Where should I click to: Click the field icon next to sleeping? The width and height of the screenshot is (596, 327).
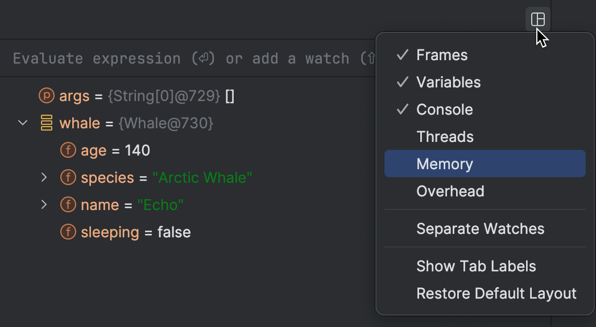pyautogui.click(x=68, y=232)
